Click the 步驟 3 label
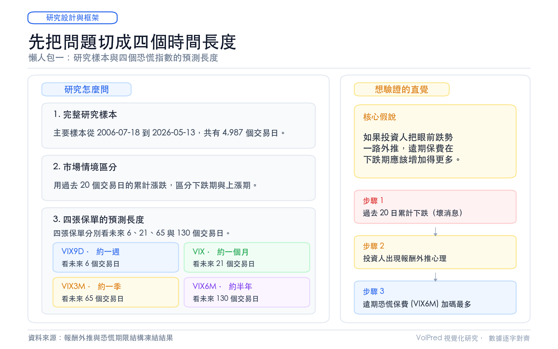 point(374,291)
